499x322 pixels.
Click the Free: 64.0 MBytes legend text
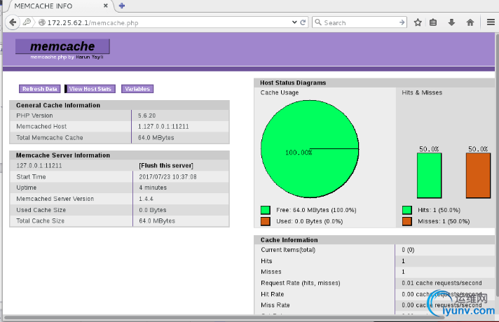point(316,210)
